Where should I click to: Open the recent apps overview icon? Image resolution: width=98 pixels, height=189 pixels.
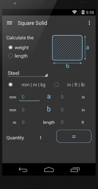tap(75, 170)
